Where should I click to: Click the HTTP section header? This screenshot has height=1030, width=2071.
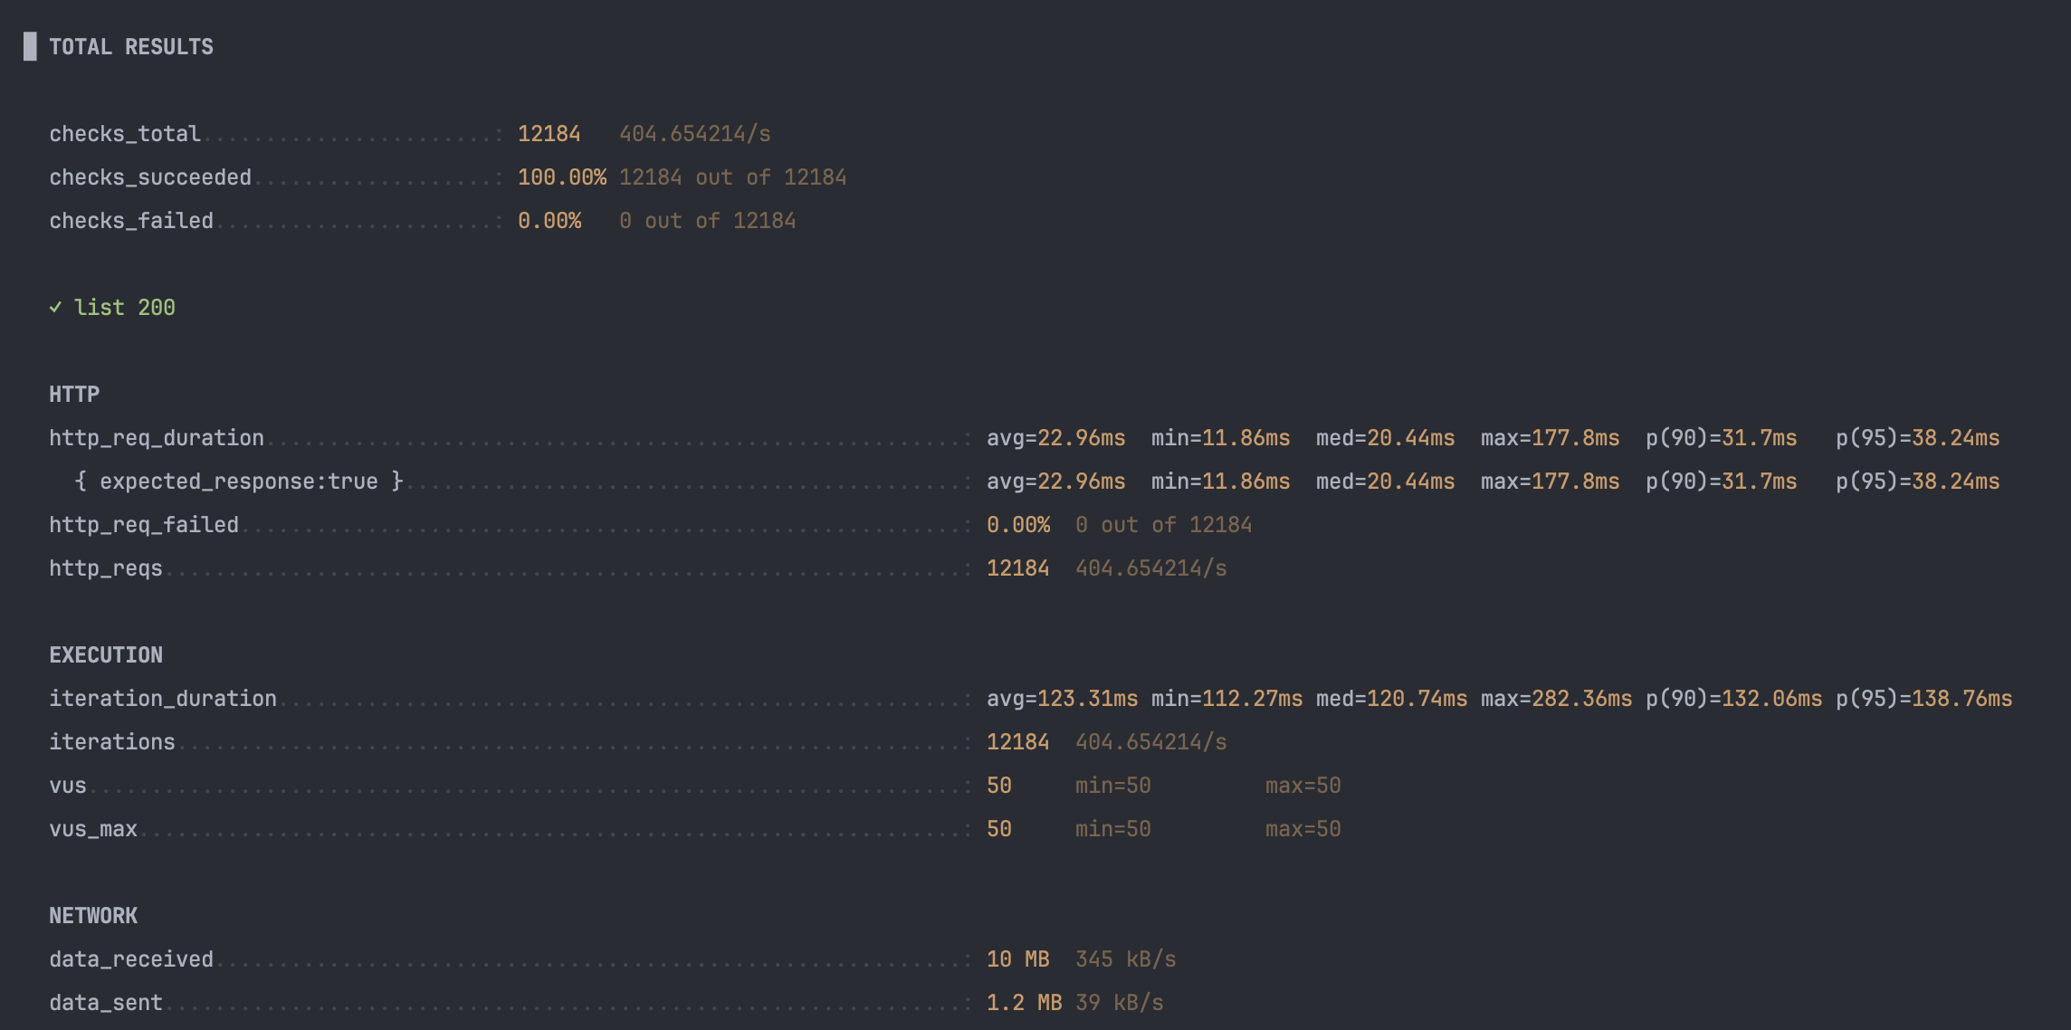74,395
